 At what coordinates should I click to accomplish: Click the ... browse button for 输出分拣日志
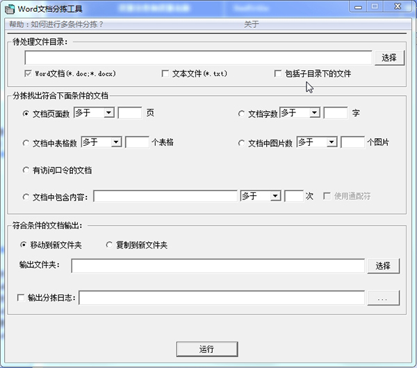[x=383, y=298]
